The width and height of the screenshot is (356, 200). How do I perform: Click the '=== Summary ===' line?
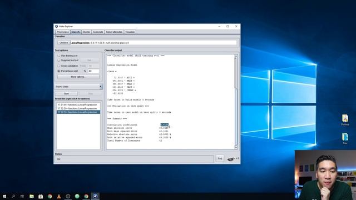117,118
